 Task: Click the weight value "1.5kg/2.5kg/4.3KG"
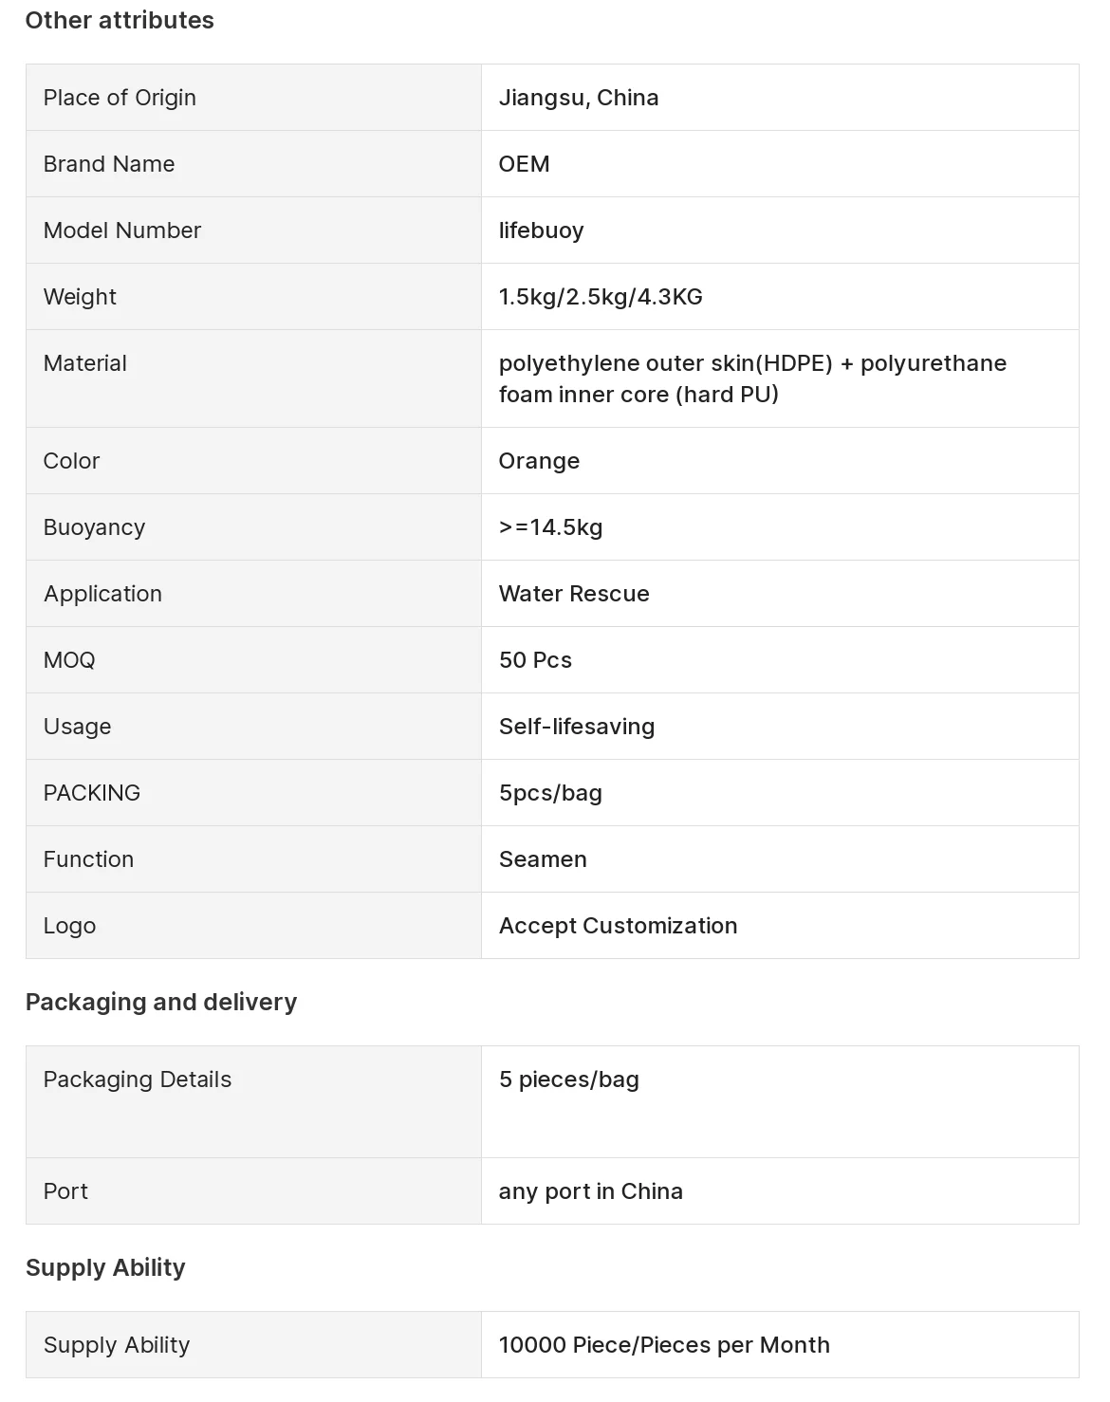601,297
